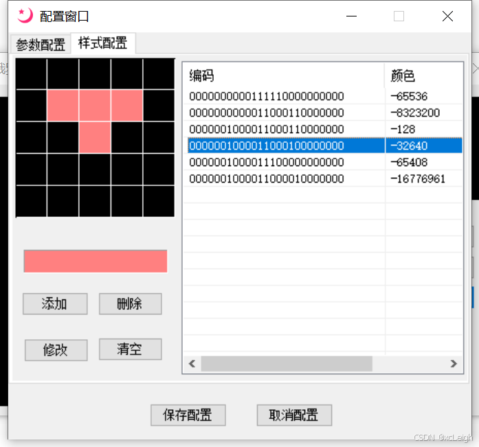Viewport: 479px width, 447px height.
Task: Click the 添加 button
Action: click(x=55, y=304)
